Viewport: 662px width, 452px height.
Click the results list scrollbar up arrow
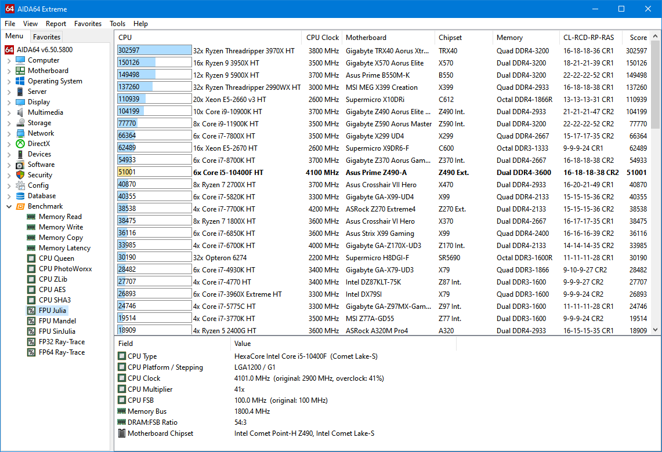655,37
